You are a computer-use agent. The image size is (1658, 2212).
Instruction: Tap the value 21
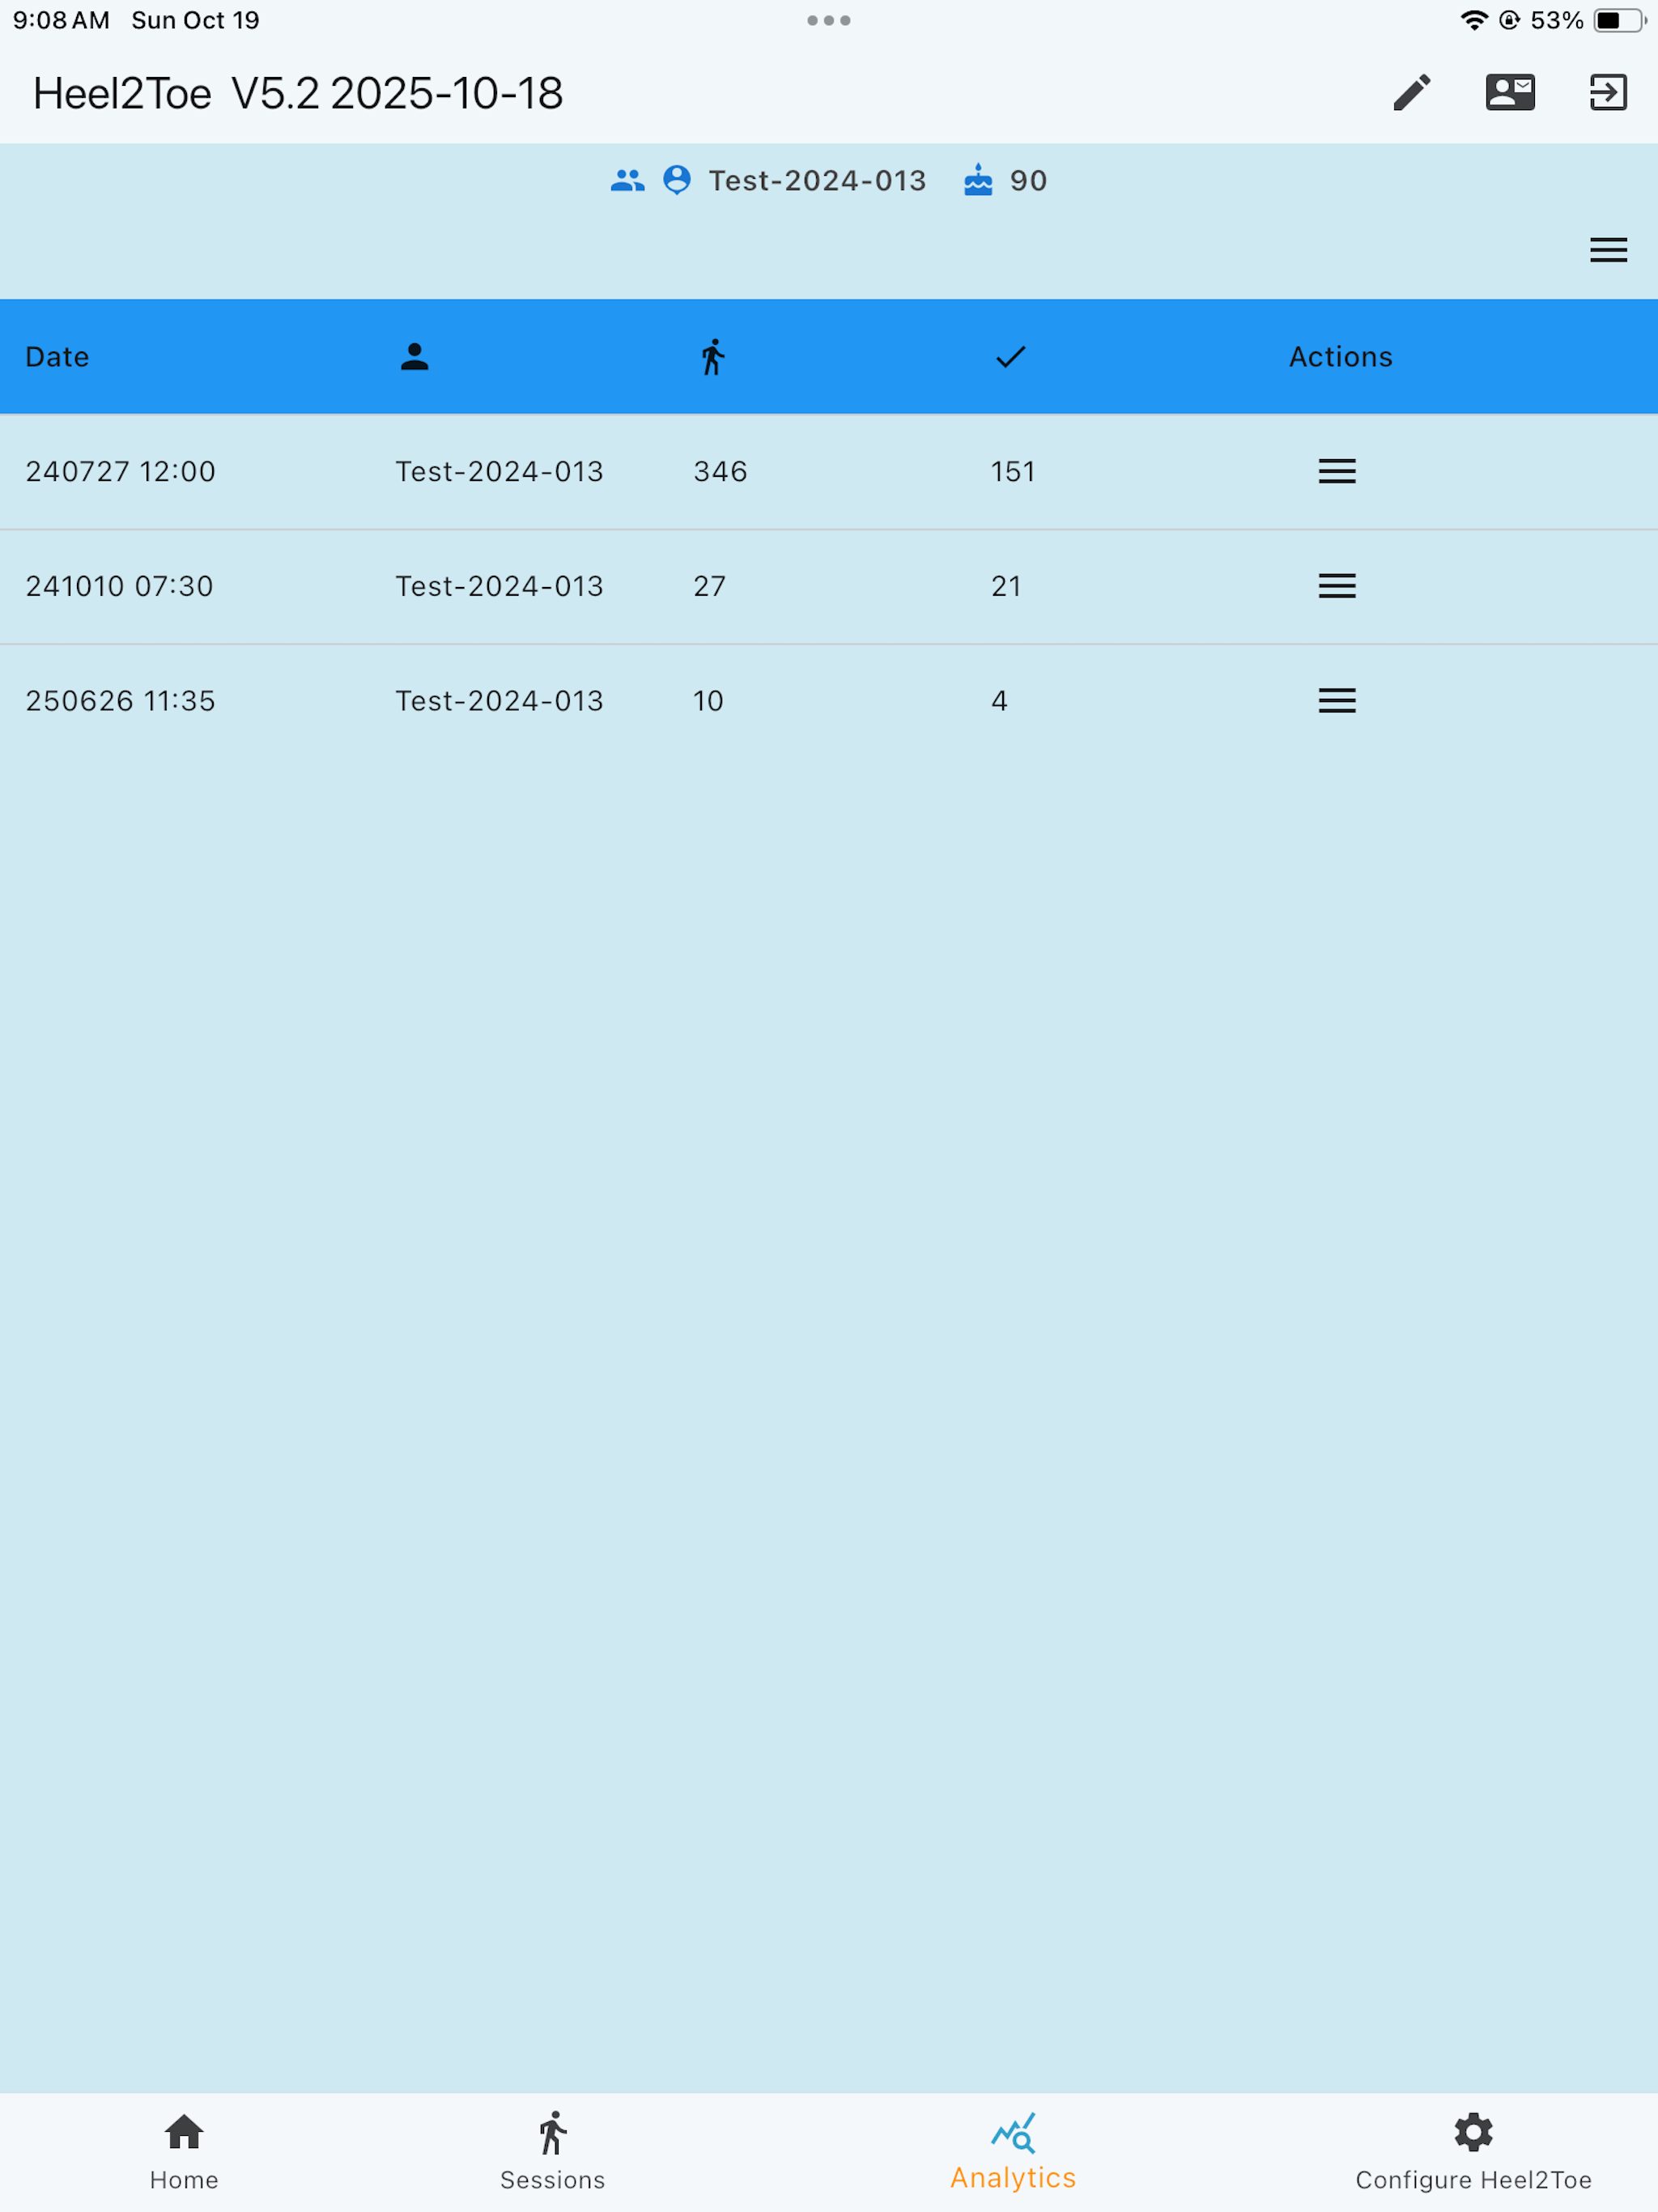click(x=1006, y=586)
